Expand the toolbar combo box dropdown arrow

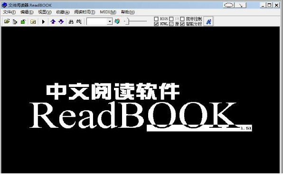click(x=110, y=21)
